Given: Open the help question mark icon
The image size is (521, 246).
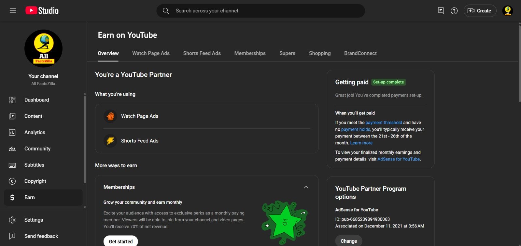Looking at the screenshot, I should 454,11.
